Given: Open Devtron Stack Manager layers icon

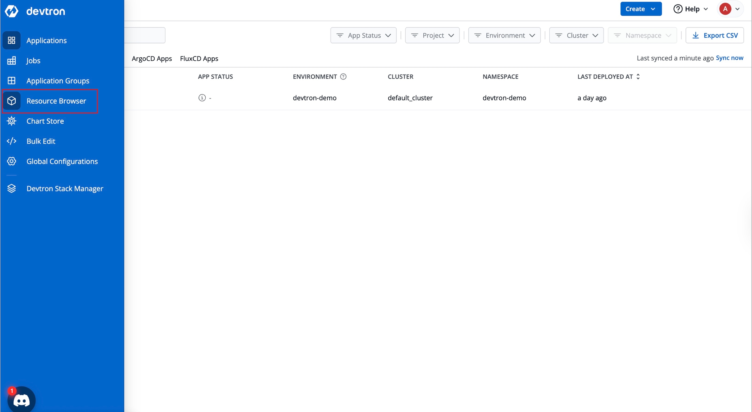Looking at the screenshot, I should tap(12, 189).
